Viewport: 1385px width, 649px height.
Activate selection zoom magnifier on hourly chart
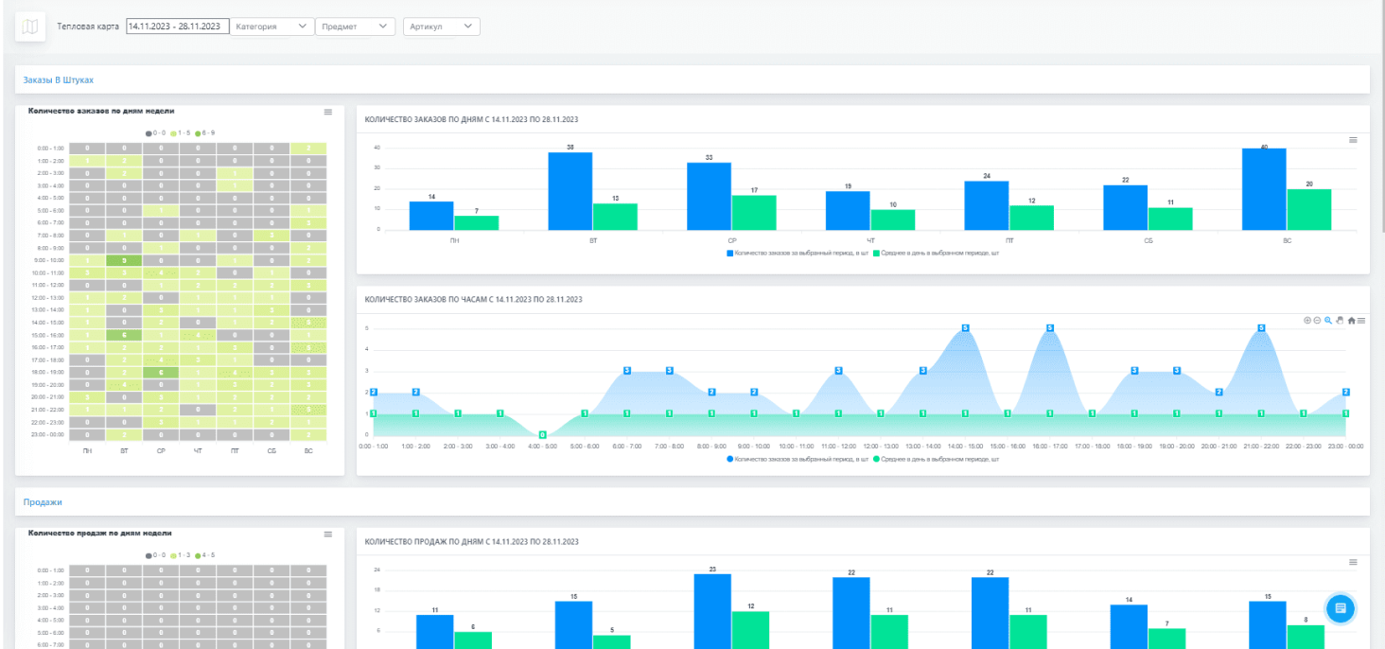1328,321
